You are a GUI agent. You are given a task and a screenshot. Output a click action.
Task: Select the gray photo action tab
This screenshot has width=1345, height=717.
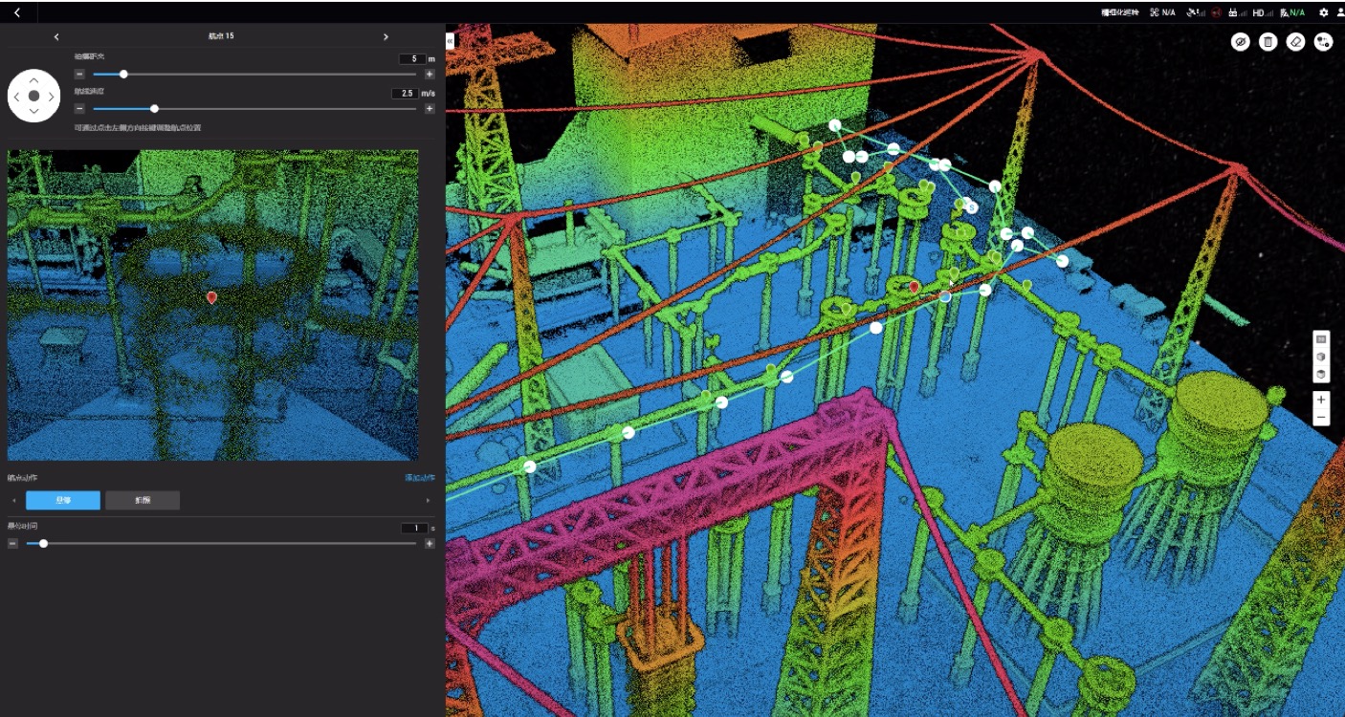143,500
